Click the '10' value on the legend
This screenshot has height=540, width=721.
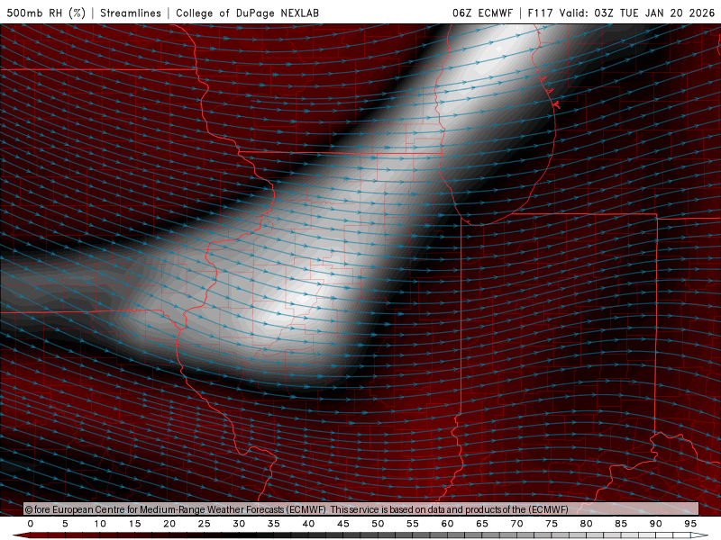click(x=100, y=524)
